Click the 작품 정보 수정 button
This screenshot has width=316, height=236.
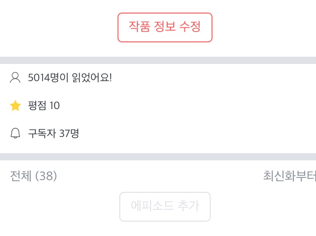tap(165, 27)
